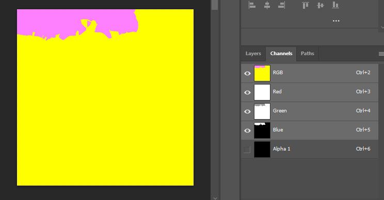Click the canvas vertical scrollbar thumb
Screen dimensions: 384x200
pos(215,5)
